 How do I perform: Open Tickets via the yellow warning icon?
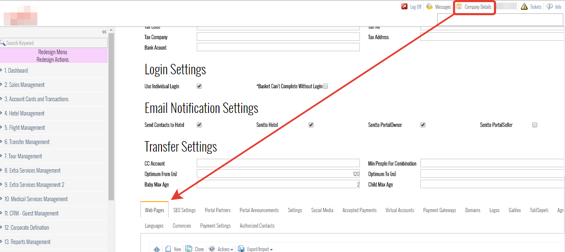click(524, 7)
